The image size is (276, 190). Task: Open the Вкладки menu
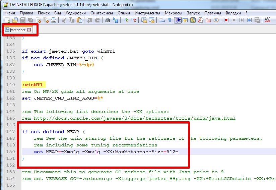pos(233,13)
